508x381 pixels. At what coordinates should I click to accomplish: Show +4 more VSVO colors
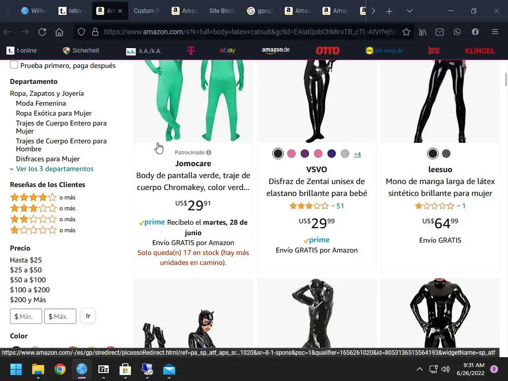pyautogui.click(x=357, y=154)
